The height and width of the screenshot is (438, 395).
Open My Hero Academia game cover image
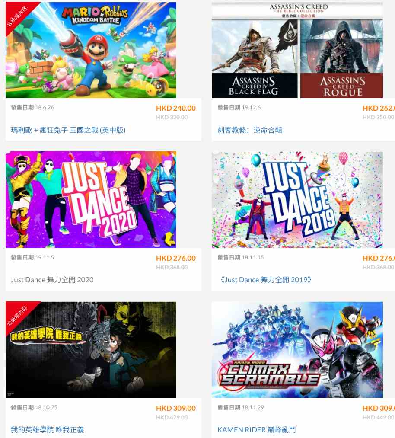[x=91, y=349]
